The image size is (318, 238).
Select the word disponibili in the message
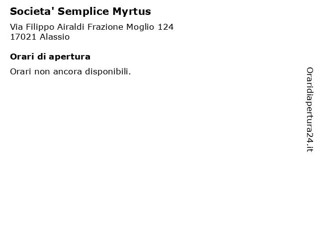(x=108, y=71)
